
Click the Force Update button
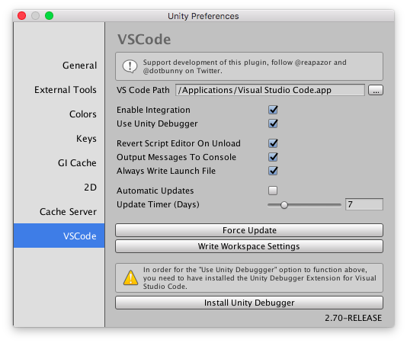coord(249,230)
